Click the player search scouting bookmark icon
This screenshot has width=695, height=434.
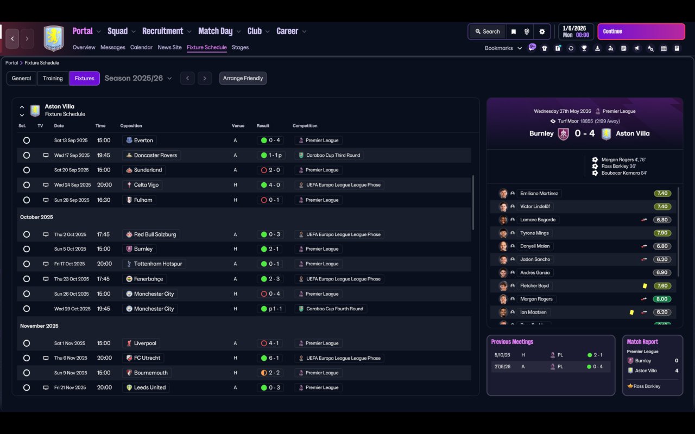coord(611,48)
